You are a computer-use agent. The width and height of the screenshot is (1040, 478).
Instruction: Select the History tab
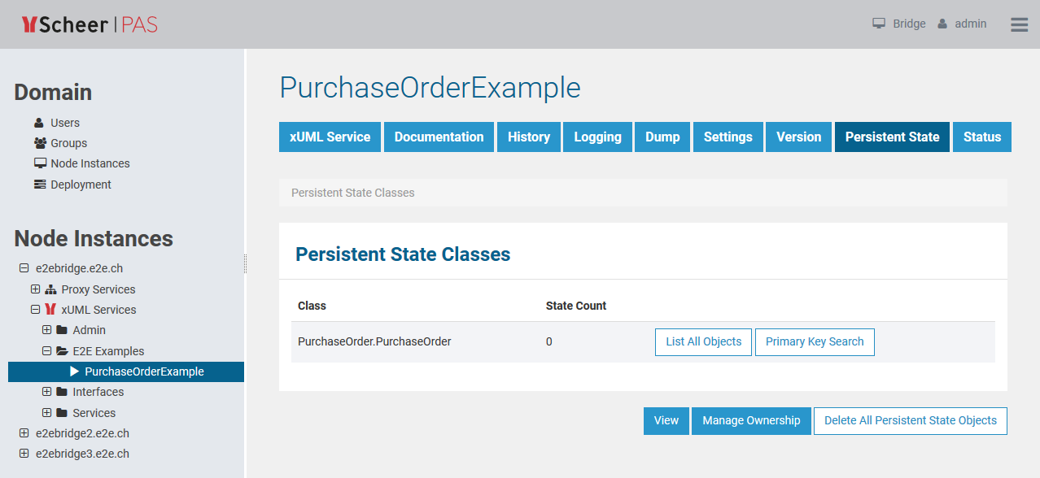click(x=528, y=137)
